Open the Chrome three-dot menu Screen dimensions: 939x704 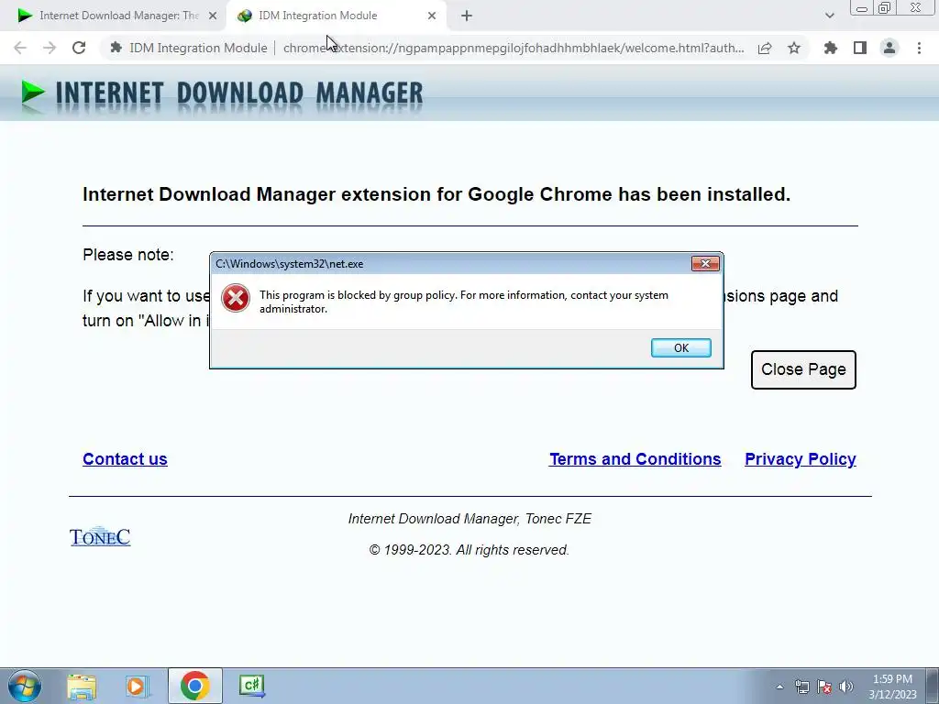pos(919,48)
